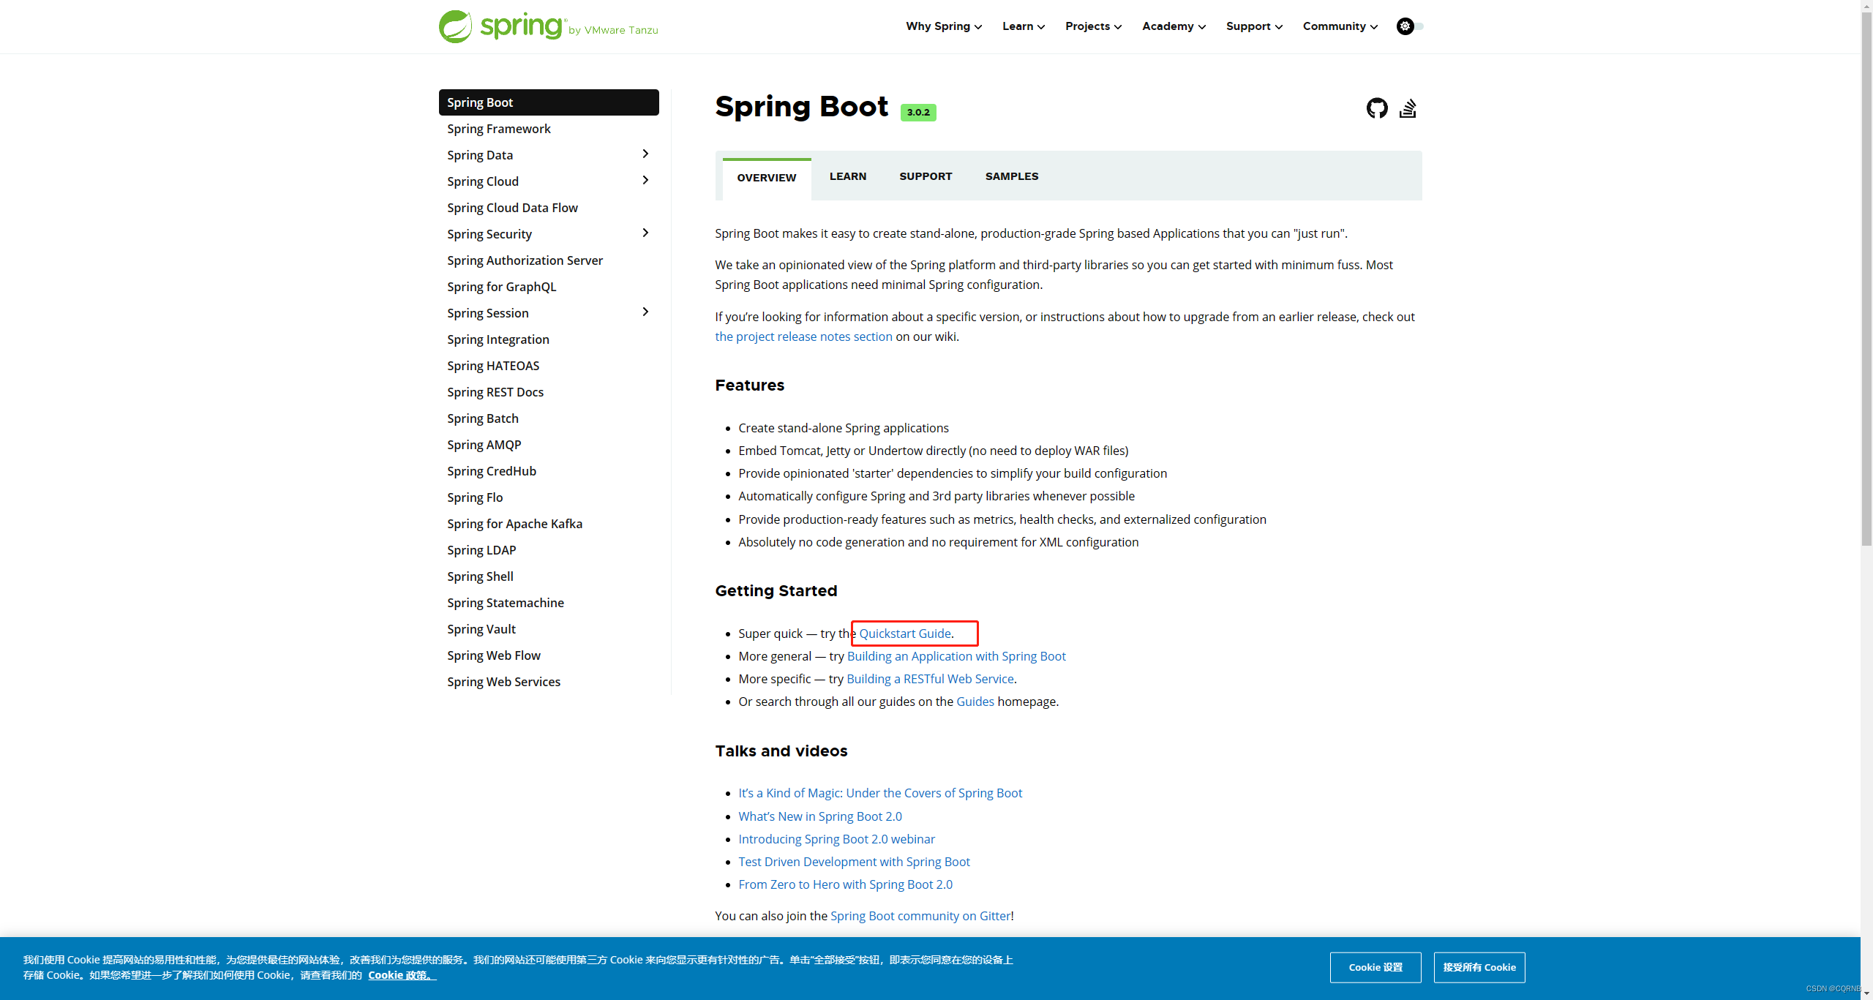Open It's a Kind of Magic talk
Viewport: 1873px width, 1000px height.
tap(880, 793)
